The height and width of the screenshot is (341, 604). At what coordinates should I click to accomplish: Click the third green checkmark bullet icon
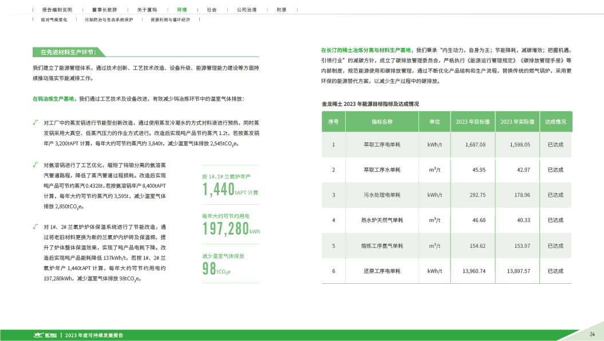pos(36,227)
